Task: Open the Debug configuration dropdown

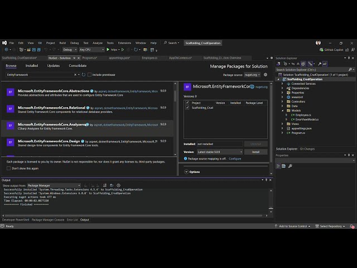Action: point(69,50)
